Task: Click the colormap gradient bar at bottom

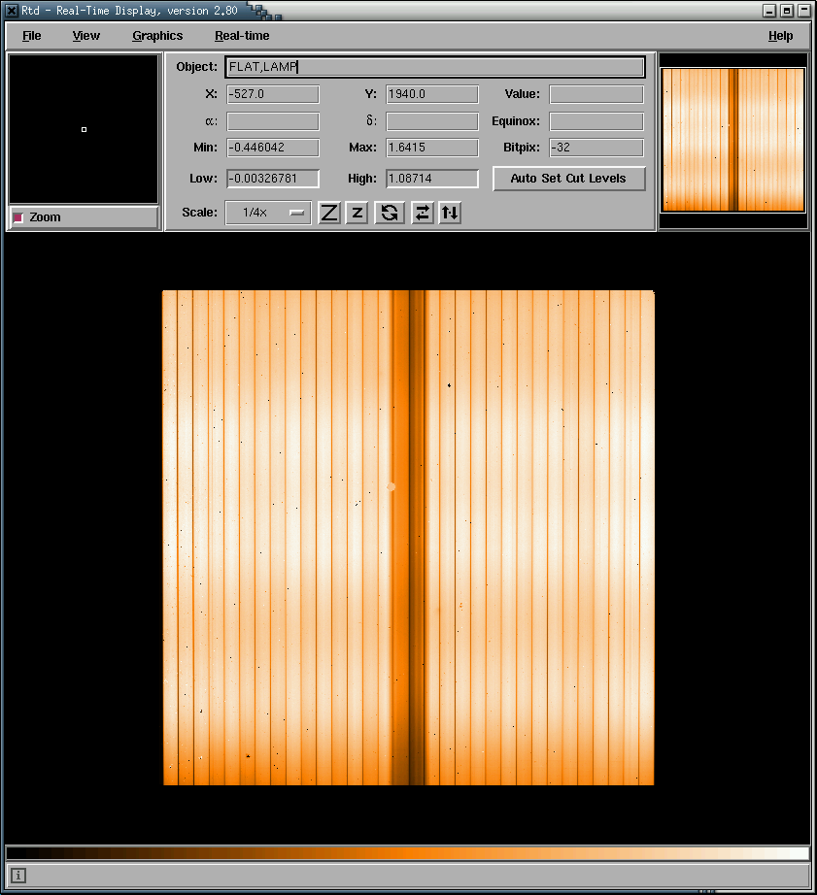Action: click(x=408, y=853)
